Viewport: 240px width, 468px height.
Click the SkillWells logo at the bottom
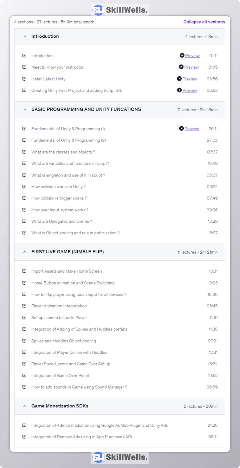[x=120, y=457]
